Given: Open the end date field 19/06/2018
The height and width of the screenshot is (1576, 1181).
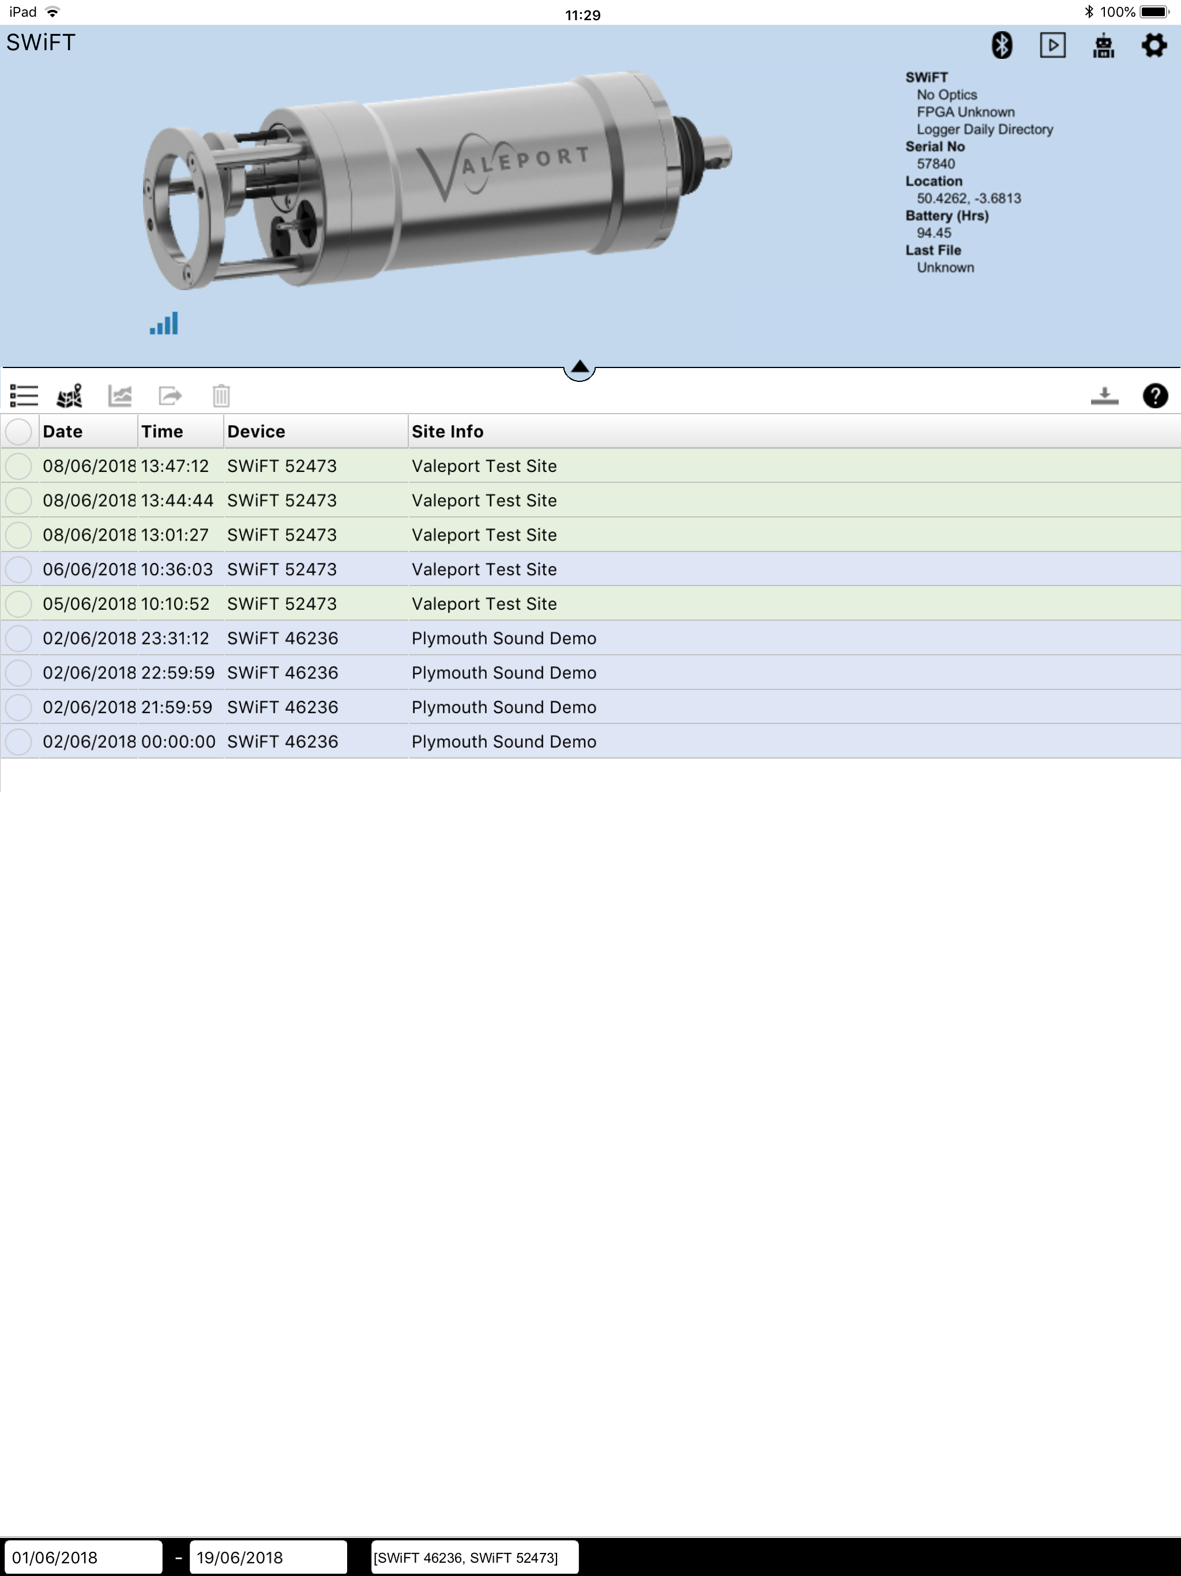Looking at the screenshot, I should (x=268, y=1558).
